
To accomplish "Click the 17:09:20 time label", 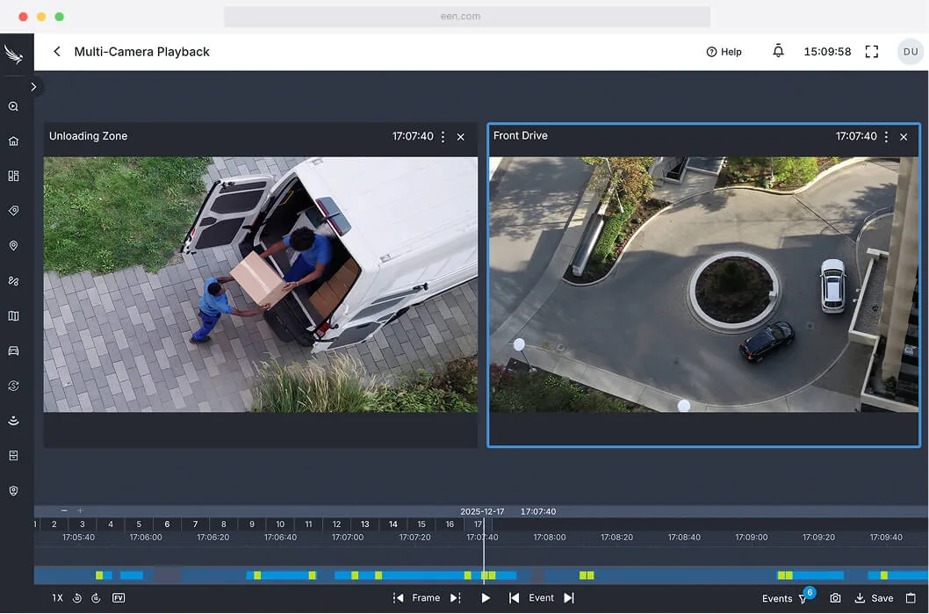I will (x=818, y=537).
